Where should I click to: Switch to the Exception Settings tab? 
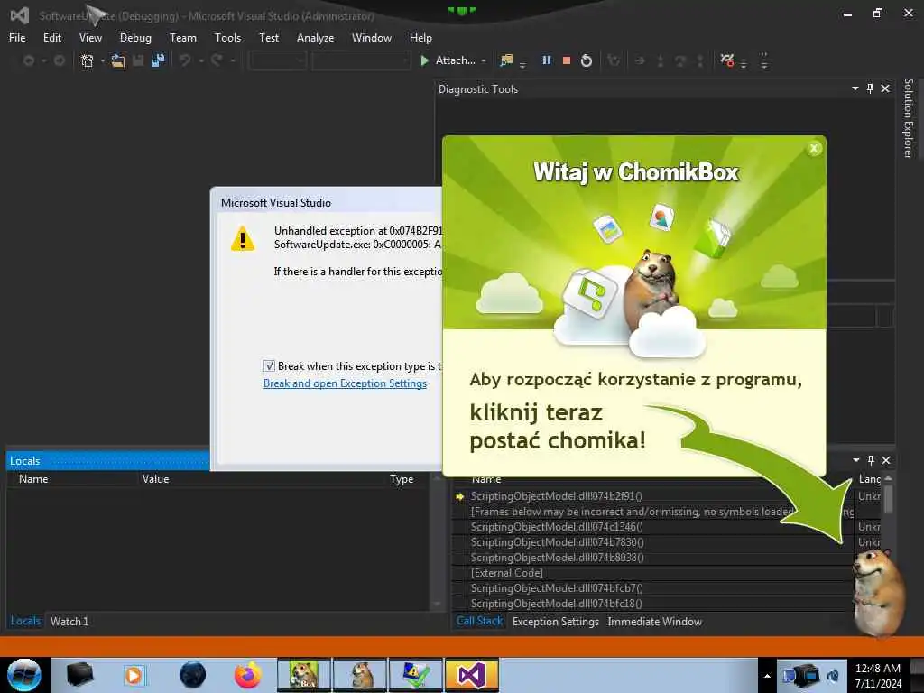[556, 622]
